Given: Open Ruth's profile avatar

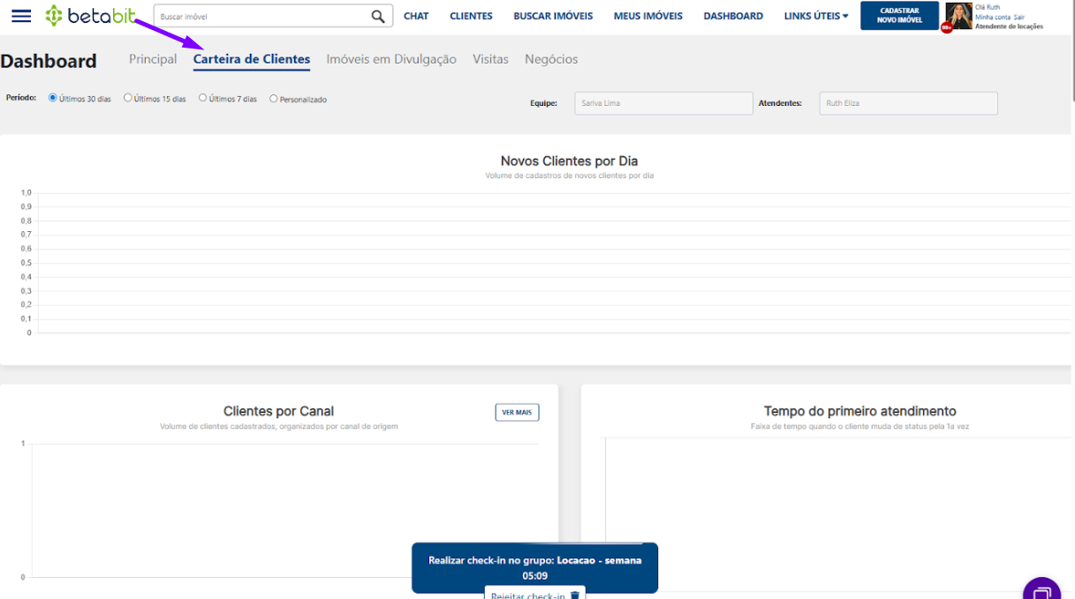Looking at the screenshot, I should [x=958, y=15].
